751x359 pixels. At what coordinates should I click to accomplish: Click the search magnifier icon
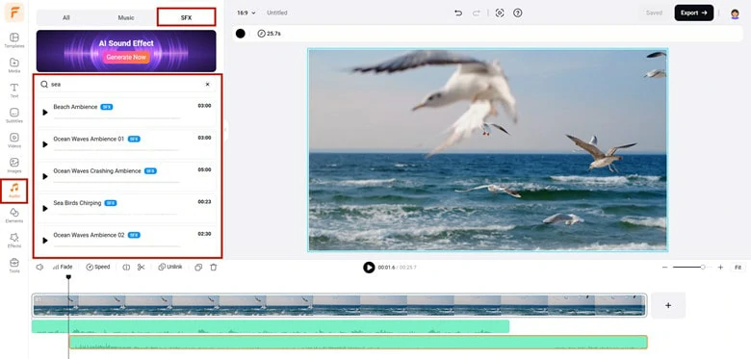[44, 85]
